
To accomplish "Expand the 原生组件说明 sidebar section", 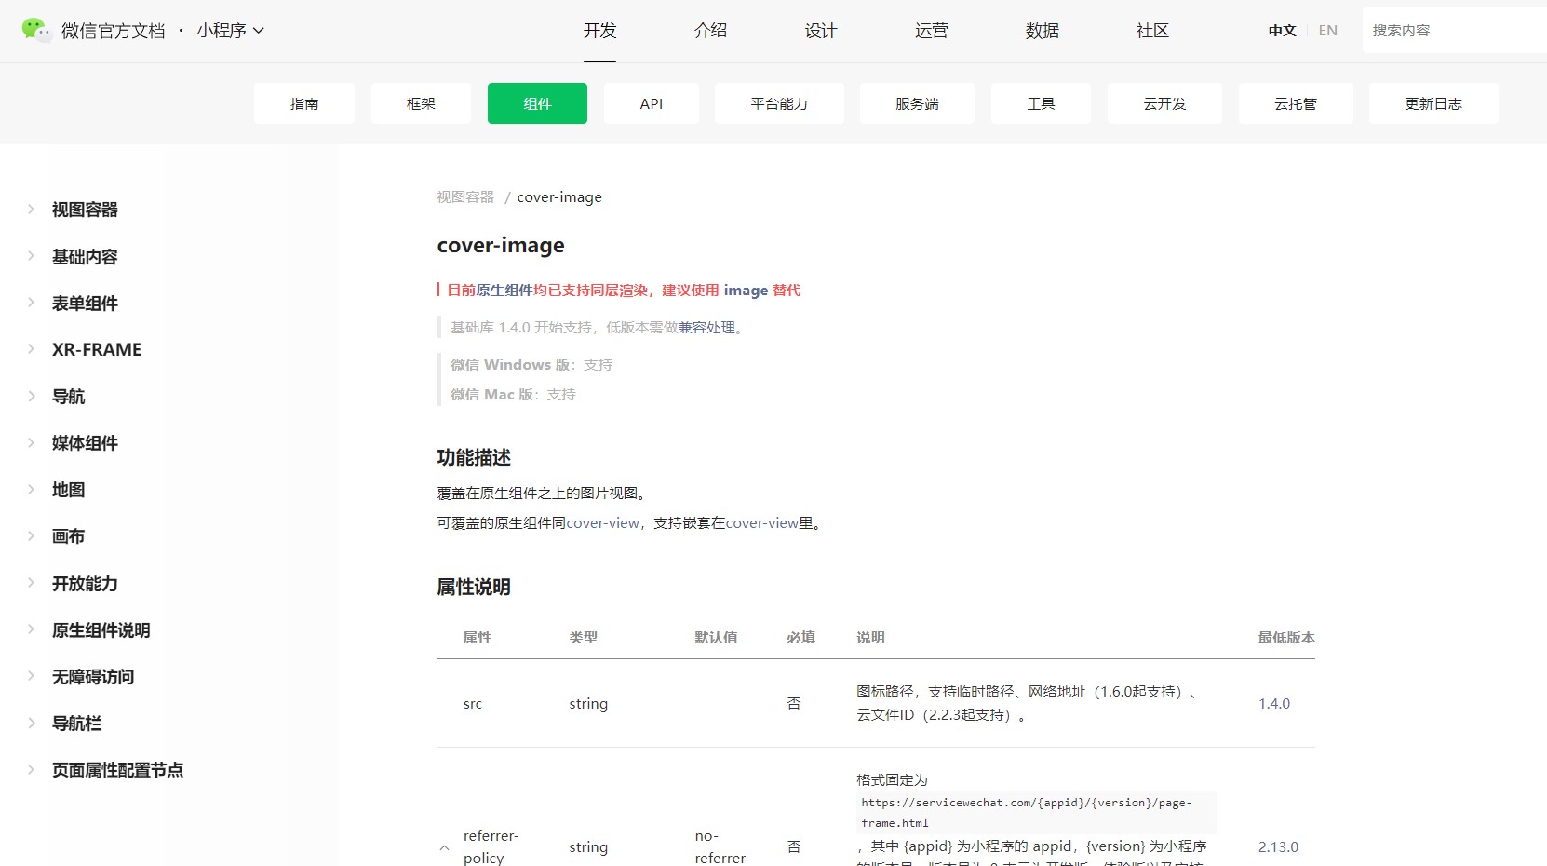I will pos(101,629).
